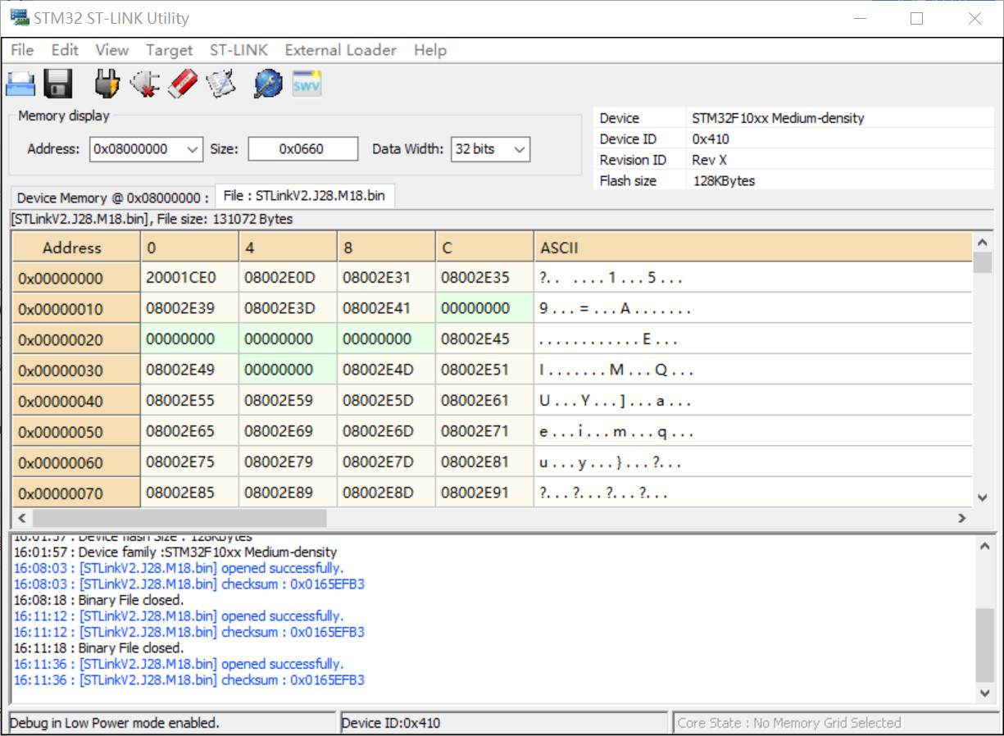Open the ST-LINK menu

pyautogui.click(x=239, y=50)
